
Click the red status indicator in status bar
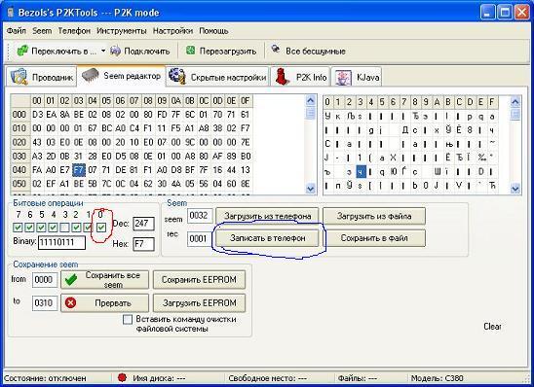[x=122, y=377]
